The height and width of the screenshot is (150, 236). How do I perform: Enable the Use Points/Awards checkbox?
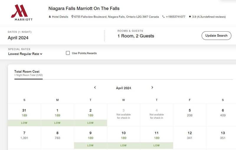coord(68,53)
